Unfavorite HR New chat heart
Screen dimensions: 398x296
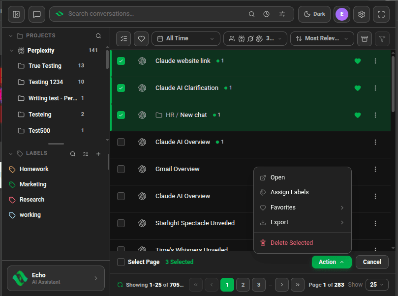tap(357, 115)
